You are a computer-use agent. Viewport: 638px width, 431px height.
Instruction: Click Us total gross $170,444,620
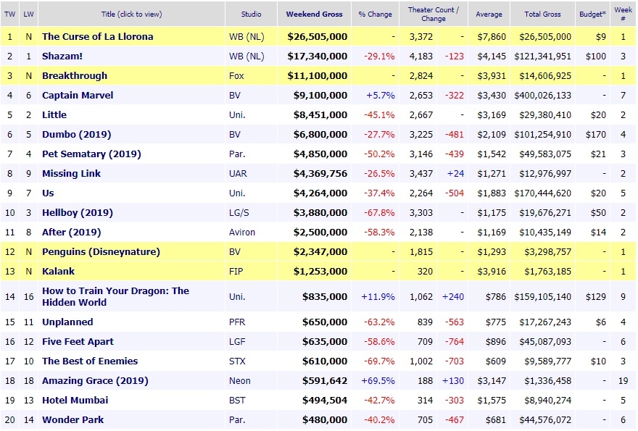(543, 193)
